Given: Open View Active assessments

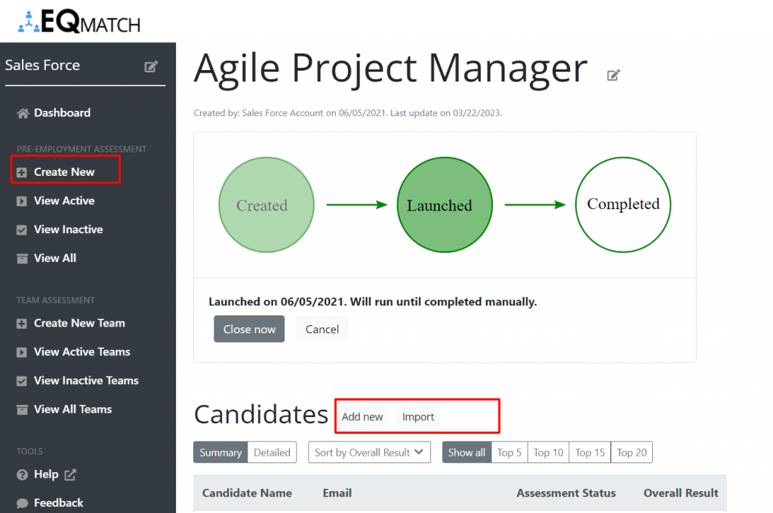Looking at the screenshot, I should tap(65, 201).
